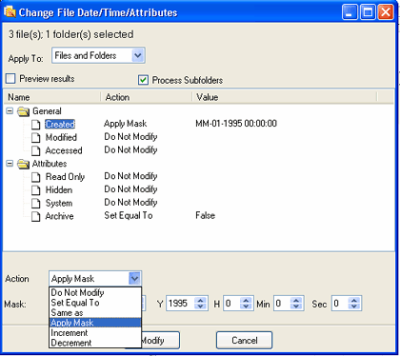Screen dimensions: 400x356
Task: Select the Read Only tree item
Action: pyautogui.click(x=65, y=177)
